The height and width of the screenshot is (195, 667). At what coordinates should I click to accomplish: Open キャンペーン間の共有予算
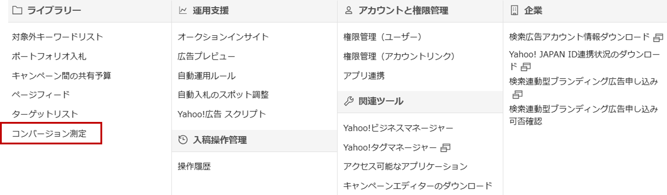(62, 76)
